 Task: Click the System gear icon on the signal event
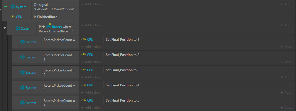(13, 7)
